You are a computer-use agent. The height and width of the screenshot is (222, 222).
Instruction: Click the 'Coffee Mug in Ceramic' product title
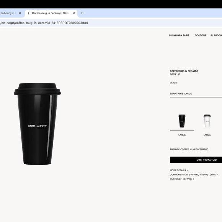(184, 71)
